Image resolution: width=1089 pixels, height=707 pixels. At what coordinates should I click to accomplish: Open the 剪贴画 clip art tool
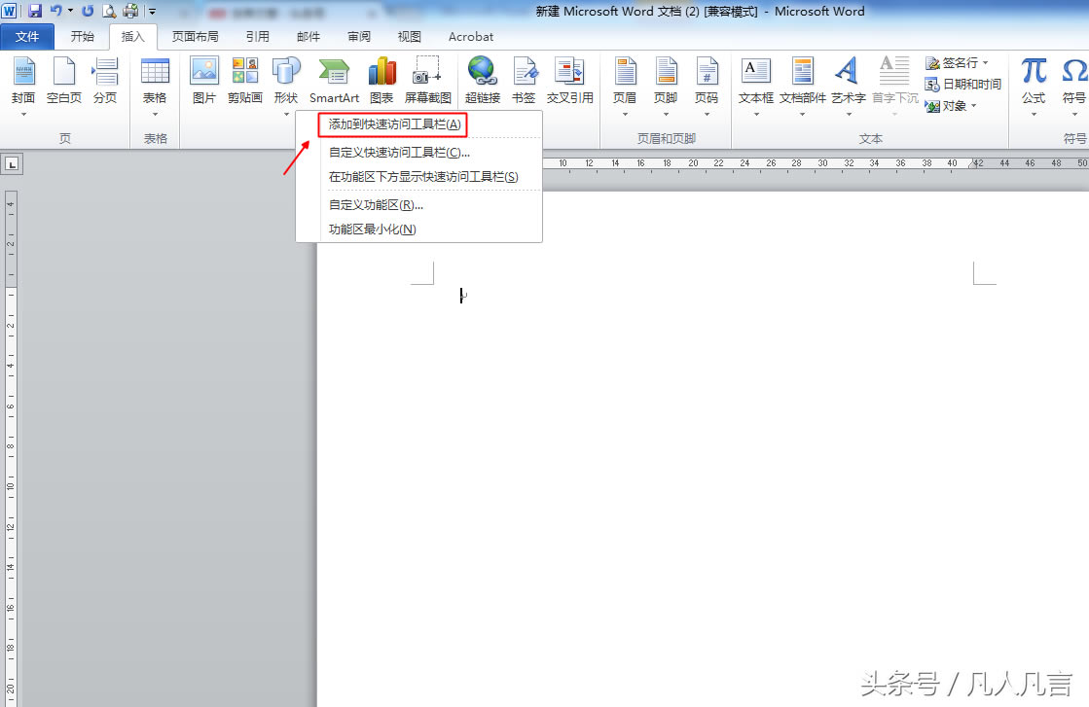245,72
